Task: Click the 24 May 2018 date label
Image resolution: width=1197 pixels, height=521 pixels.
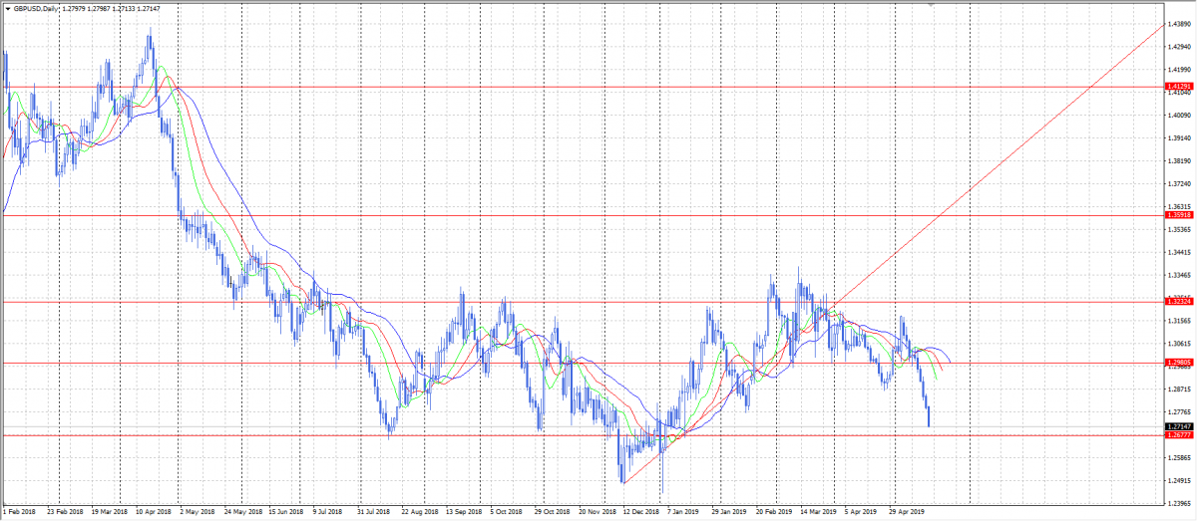Action: point(242,513)
